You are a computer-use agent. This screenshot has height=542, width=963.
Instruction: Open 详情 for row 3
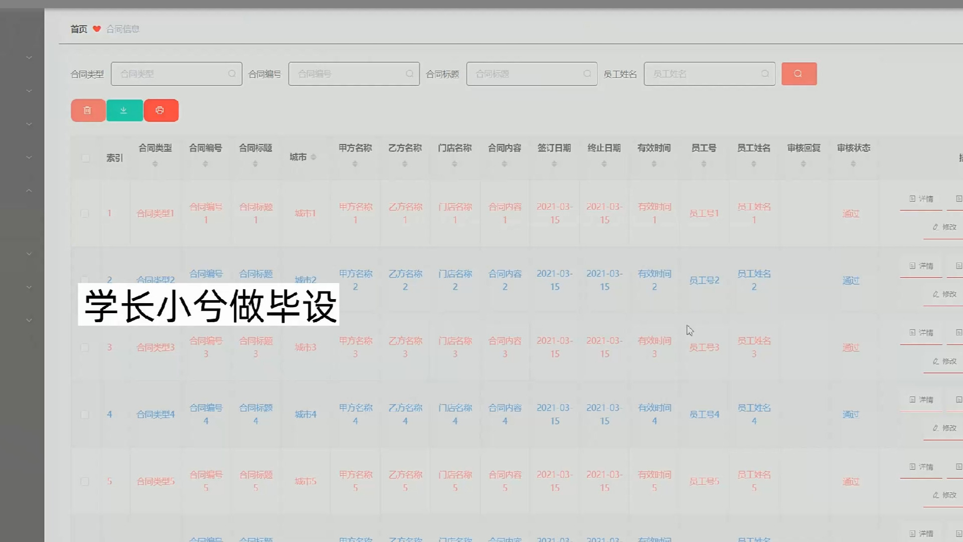point(921,333)
